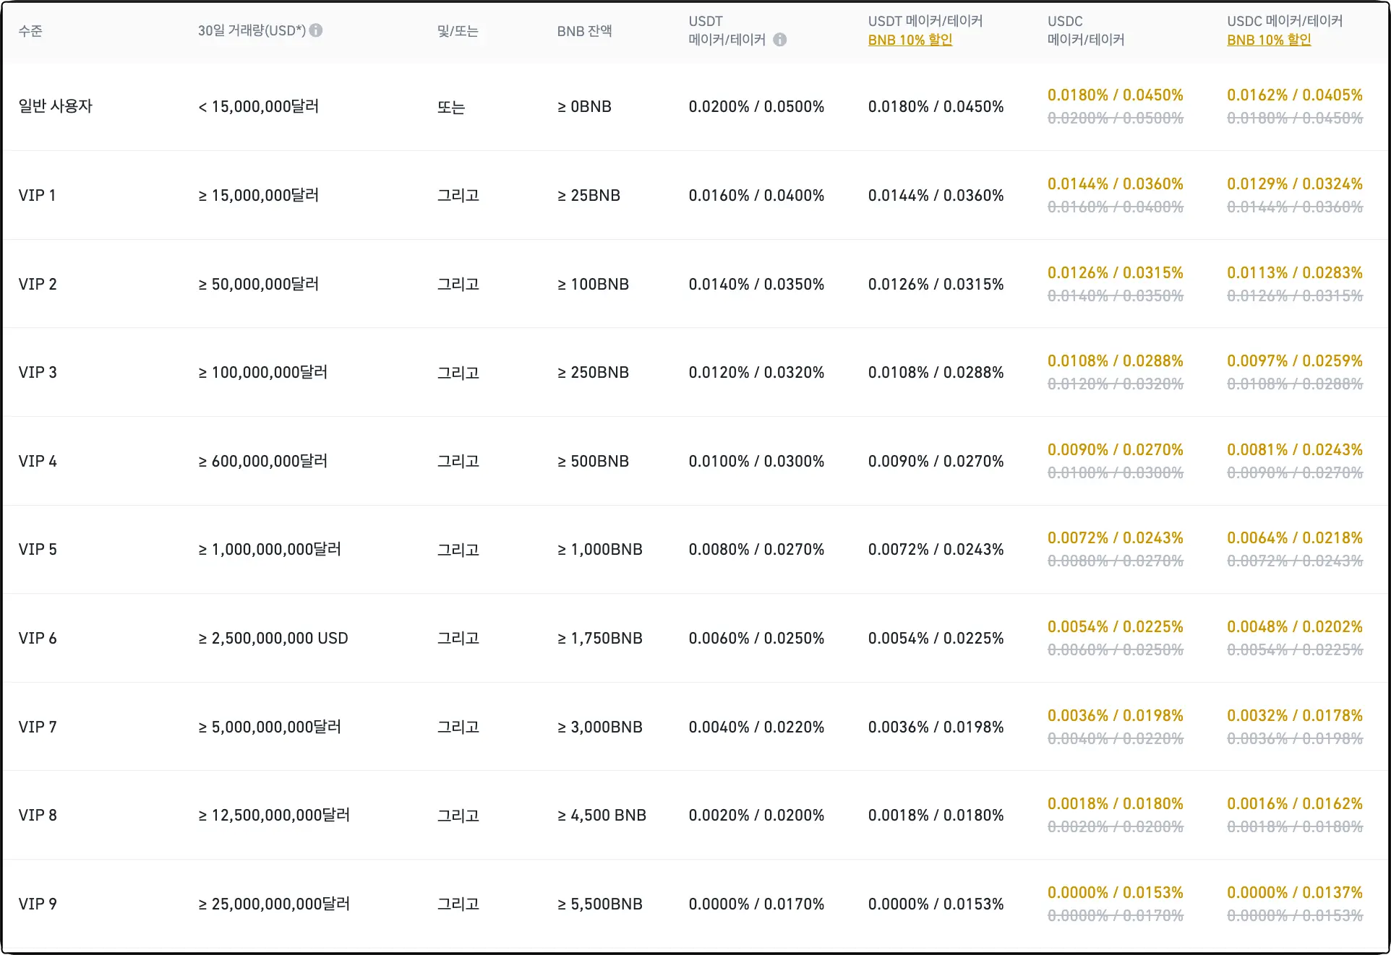Click strikethrough fee 0.0100% / 0.0300%
Screen dimensions: 1391x955
[x=1115, y=472]
